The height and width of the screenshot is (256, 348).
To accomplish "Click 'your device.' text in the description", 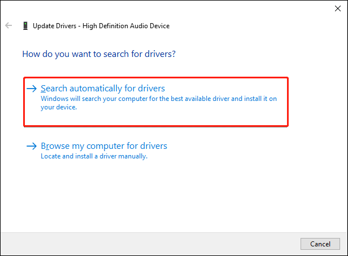I will (59, 107).
